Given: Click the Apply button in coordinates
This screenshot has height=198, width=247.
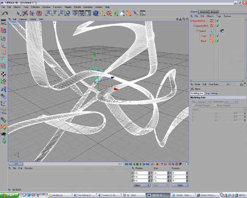Looking at the screenshot, I should point(180,185).
